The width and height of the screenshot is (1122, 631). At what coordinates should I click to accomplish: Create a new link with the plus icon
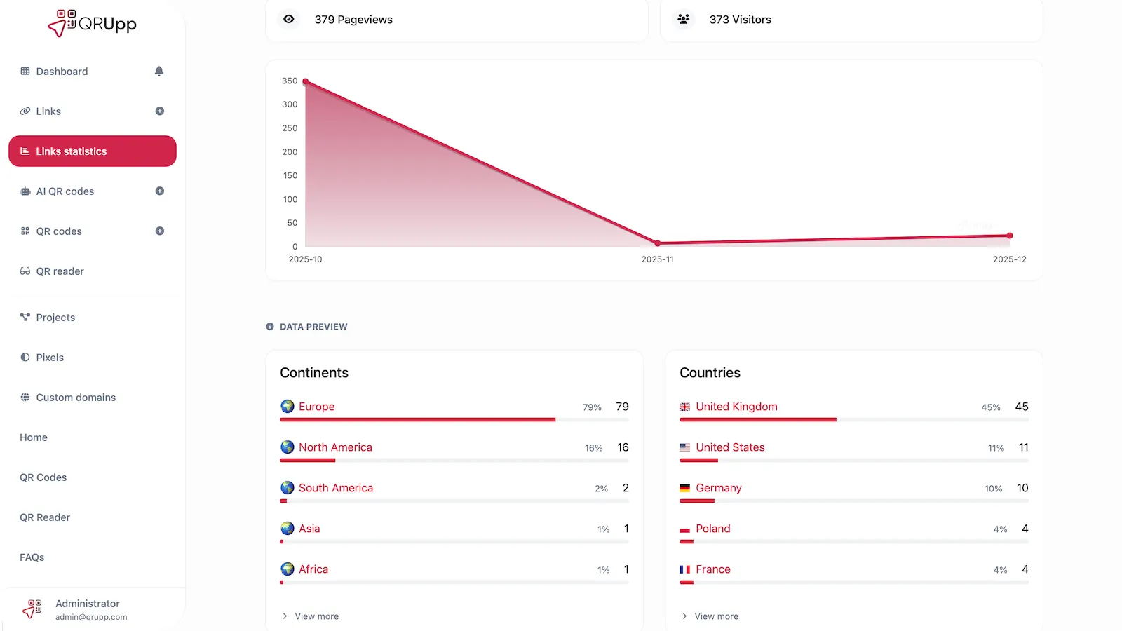pyautogui.click(x=160, y=111)
